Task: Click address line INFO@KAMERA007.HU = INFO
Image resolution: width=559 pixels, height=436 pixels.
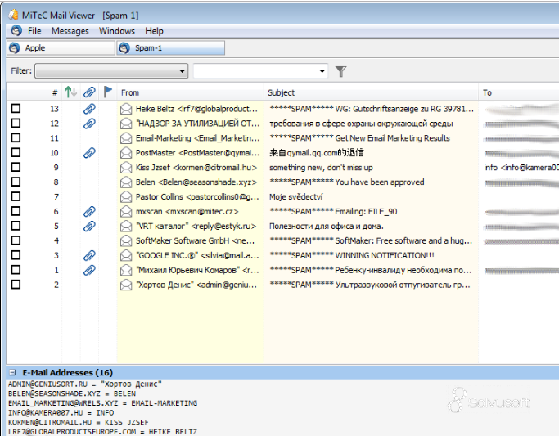Action: point(61,412)
